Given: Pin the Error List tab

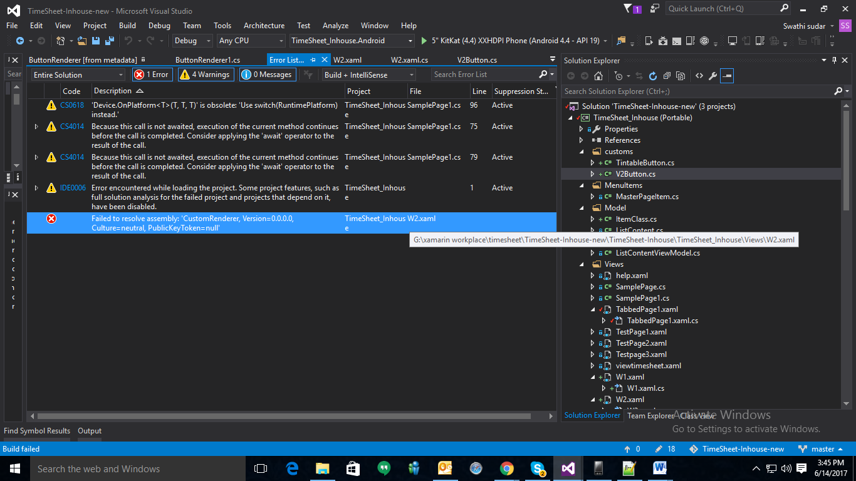Looking at the screenshot, I should (313, 60).
